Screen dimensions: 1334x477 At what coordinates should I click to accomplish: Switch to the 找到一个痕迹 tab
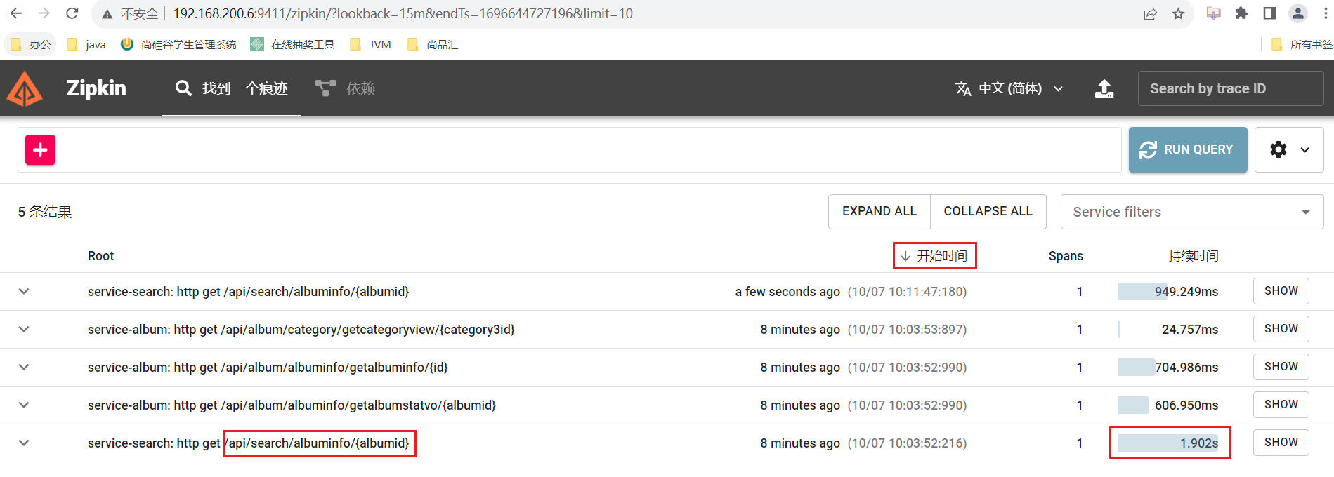click(232, 88)
